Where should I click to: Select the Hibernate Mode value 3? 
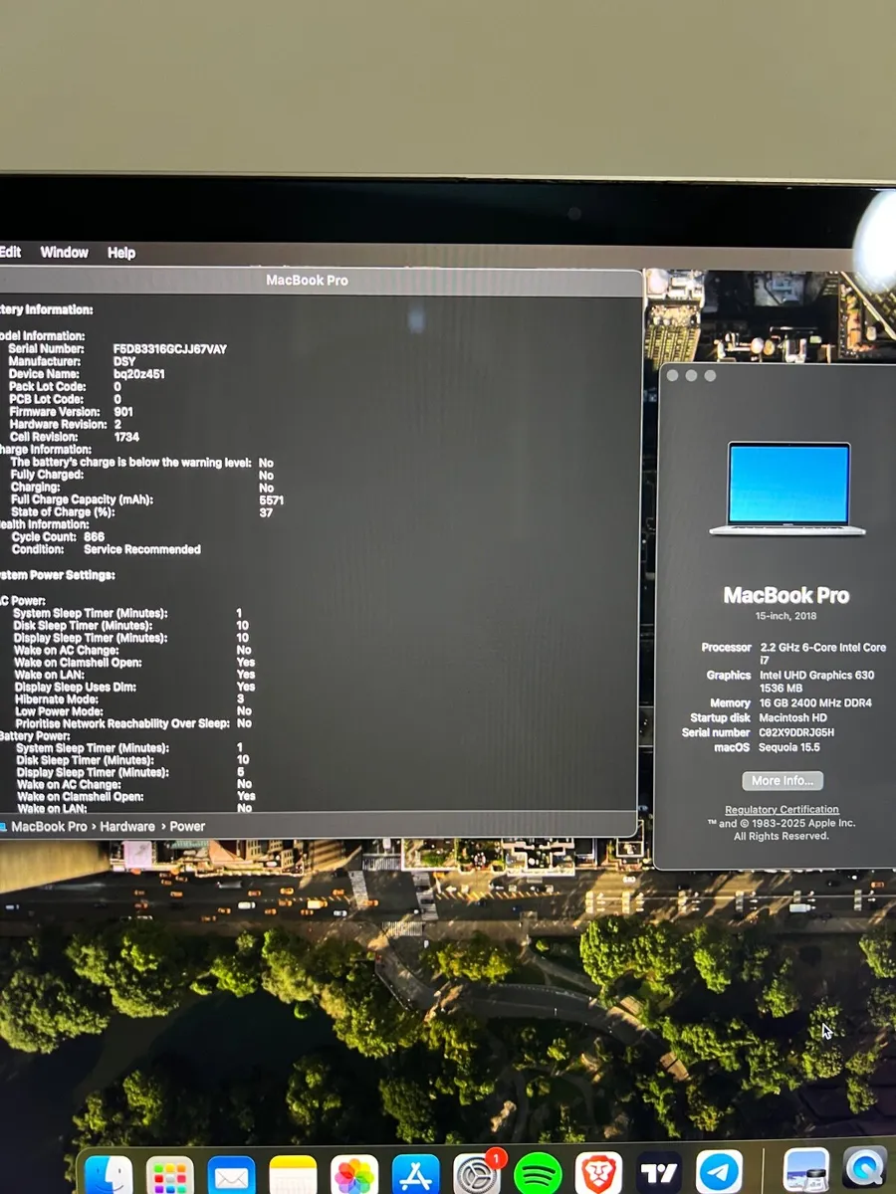[x=240, y=699]
